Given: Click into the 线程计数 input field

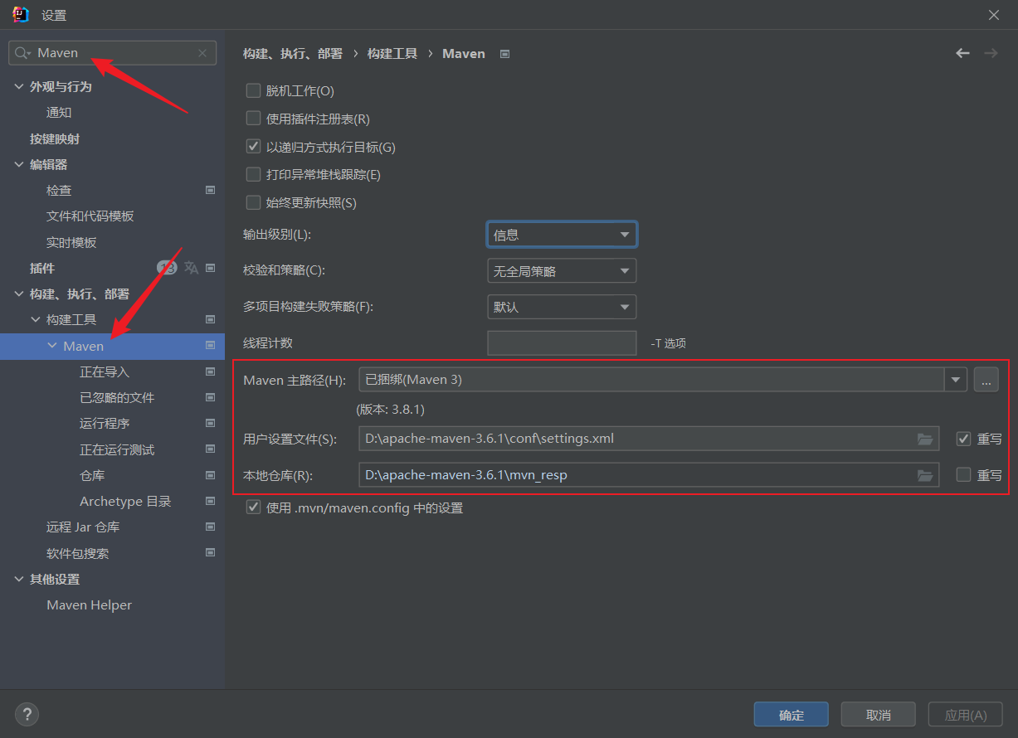Looking at the screenshot, I should click(x=562, y=342).
